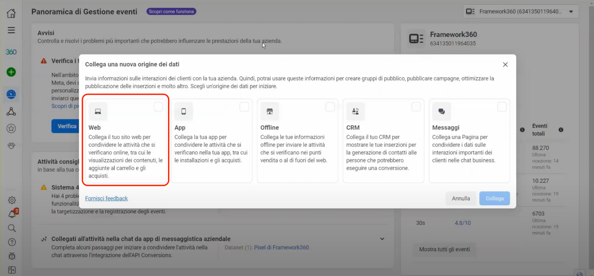Select the Offline data source checkbox
The width and height of the screenshot is (594, 276).
click(330, 107)
